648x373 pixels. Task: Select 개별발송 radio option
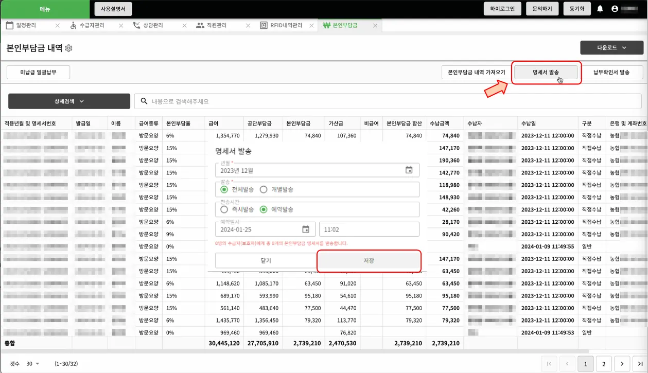click(x=264, y=189)
